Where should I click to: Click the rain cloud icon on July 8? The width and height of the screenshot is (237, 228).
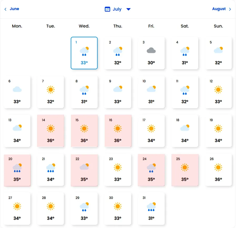click(84, 90)
